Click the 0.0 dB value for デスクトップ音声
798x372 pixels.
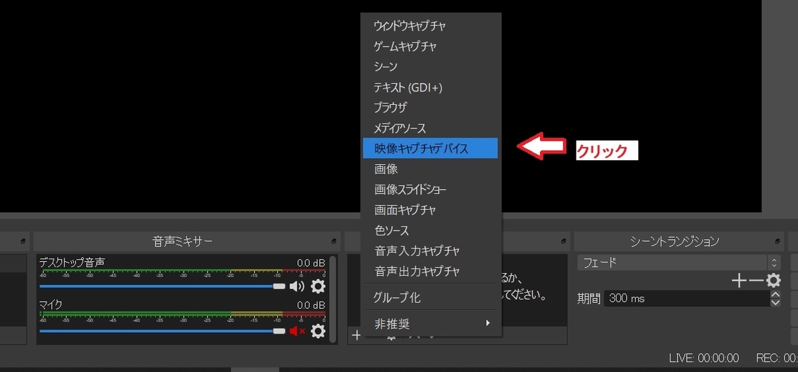click(x=311, y=263)
